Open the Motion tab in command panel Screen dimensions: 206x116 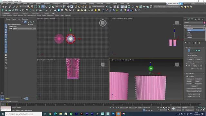195,19
